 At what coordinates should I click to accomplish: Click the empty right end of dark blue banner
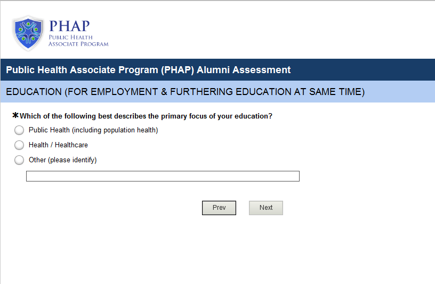(x=373, y=70)
